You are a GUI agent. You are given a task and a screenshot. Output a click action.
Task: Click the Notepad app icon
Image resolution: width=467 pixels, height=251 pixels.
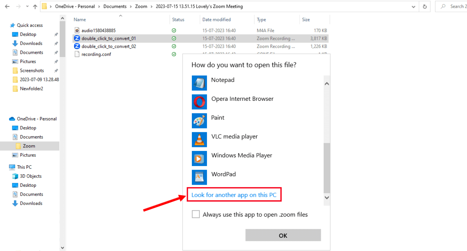click(199, 83)
